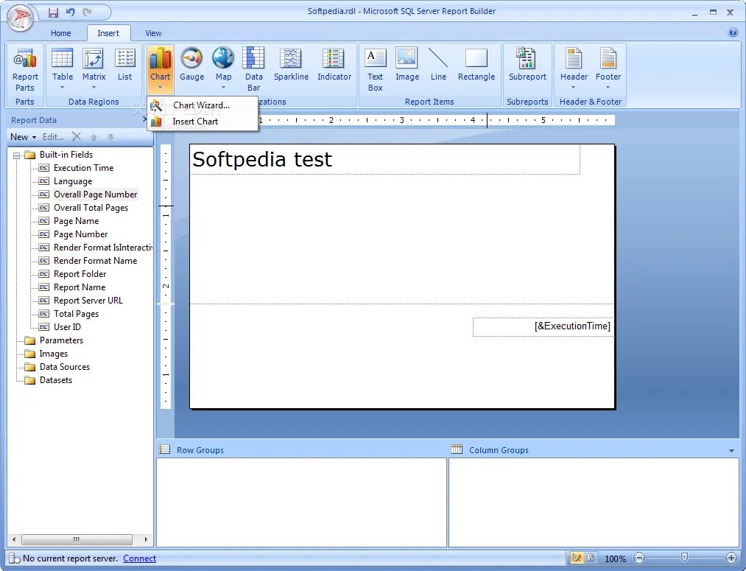Select the Overall Total Pages field
Viewport: 746px width, 571px height.
click(91, 208)
